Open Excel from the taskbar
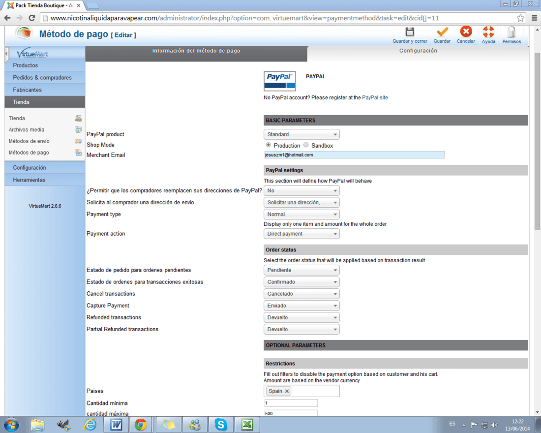This screenshot has height=433, width=541. pyautogui.click(x=247, y=425)
